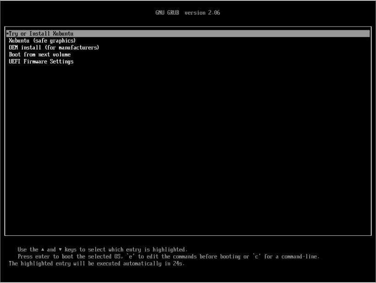
Task: Click the 'Press enter to boot the selected OS' line
Action: (169, 256)
